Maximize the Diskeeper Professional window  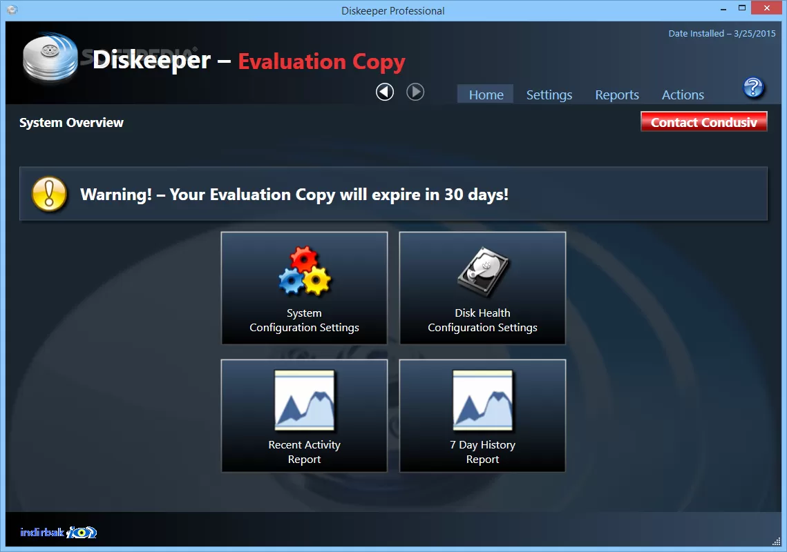pos(742,8)
